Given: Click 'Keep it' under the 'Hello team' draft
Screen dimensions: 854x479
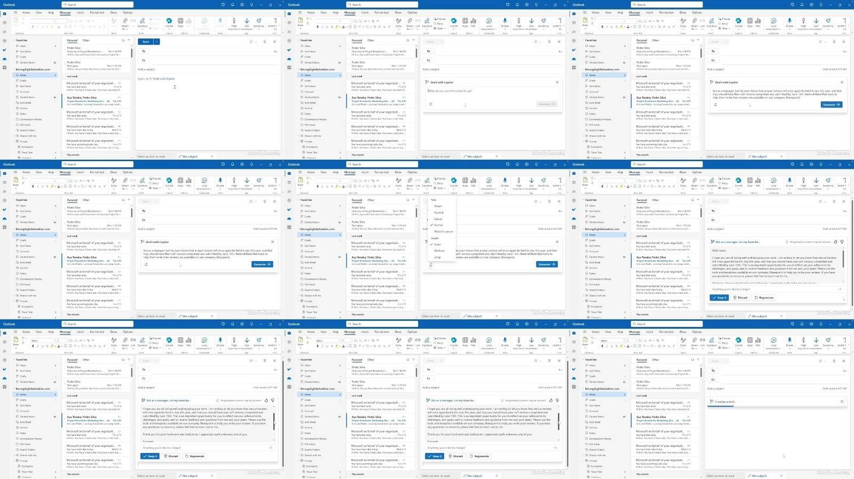Looking at the screenshot, I should 719,298.
